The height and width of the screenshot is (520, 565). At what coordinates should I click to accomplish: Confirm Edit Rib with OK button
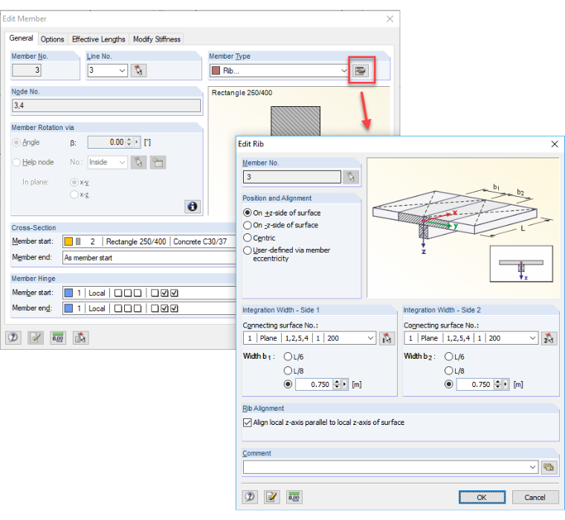[482, 497]
